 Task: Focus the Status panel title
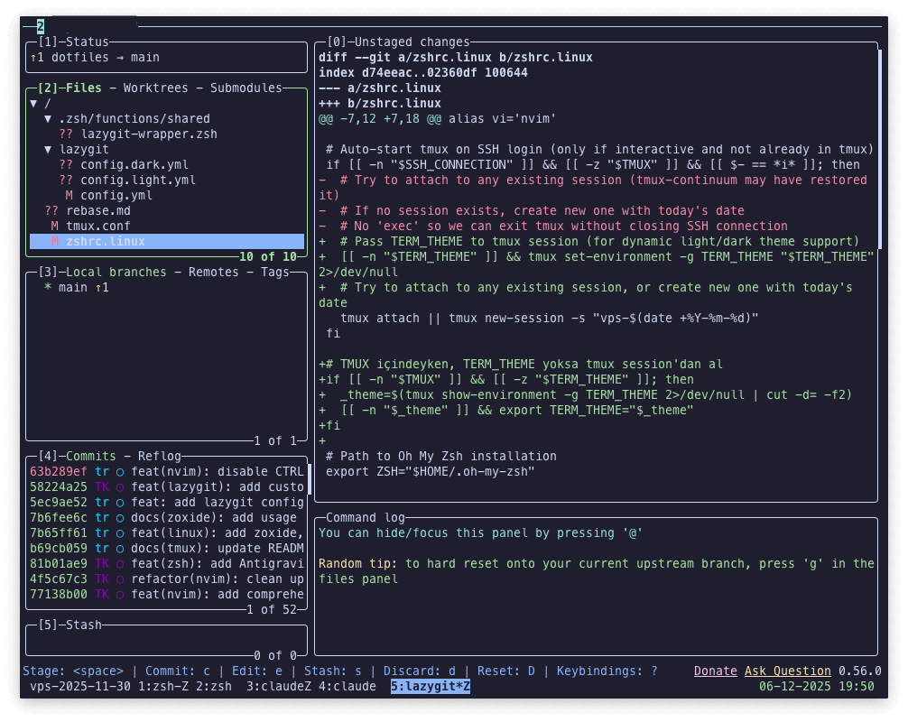coord(88,42)
